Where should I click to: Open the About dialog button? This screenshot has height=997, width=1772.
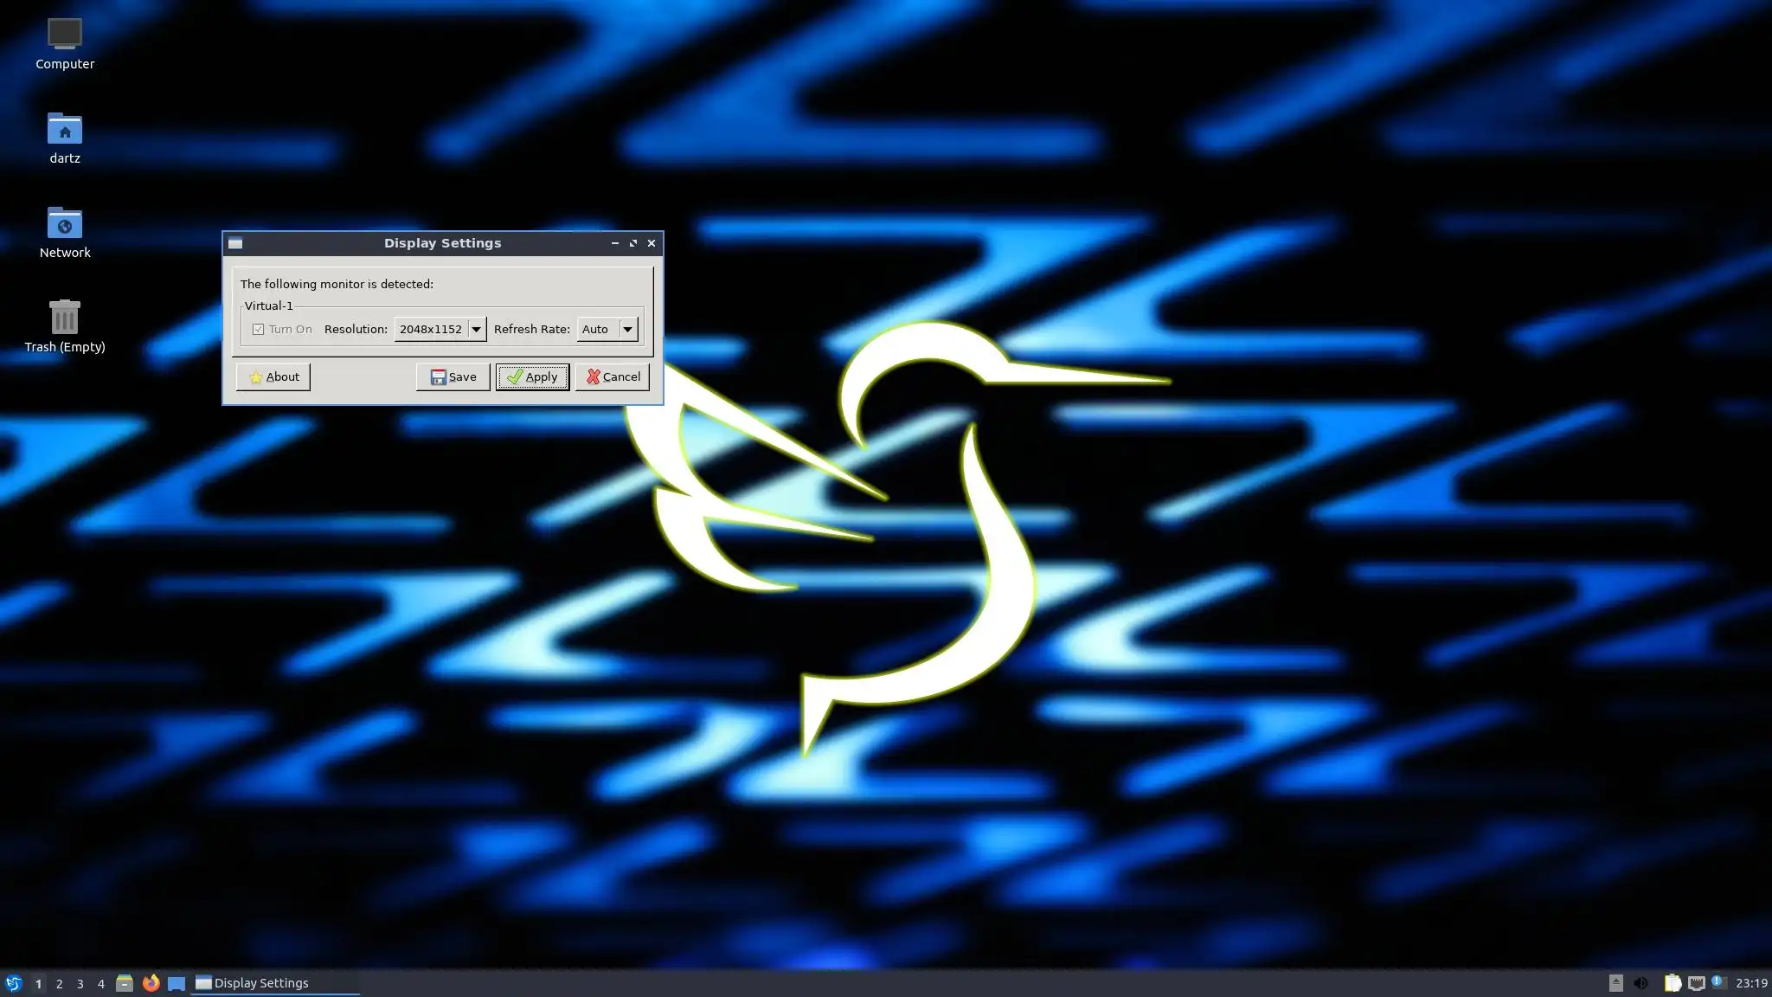click(x=273, y=376)
